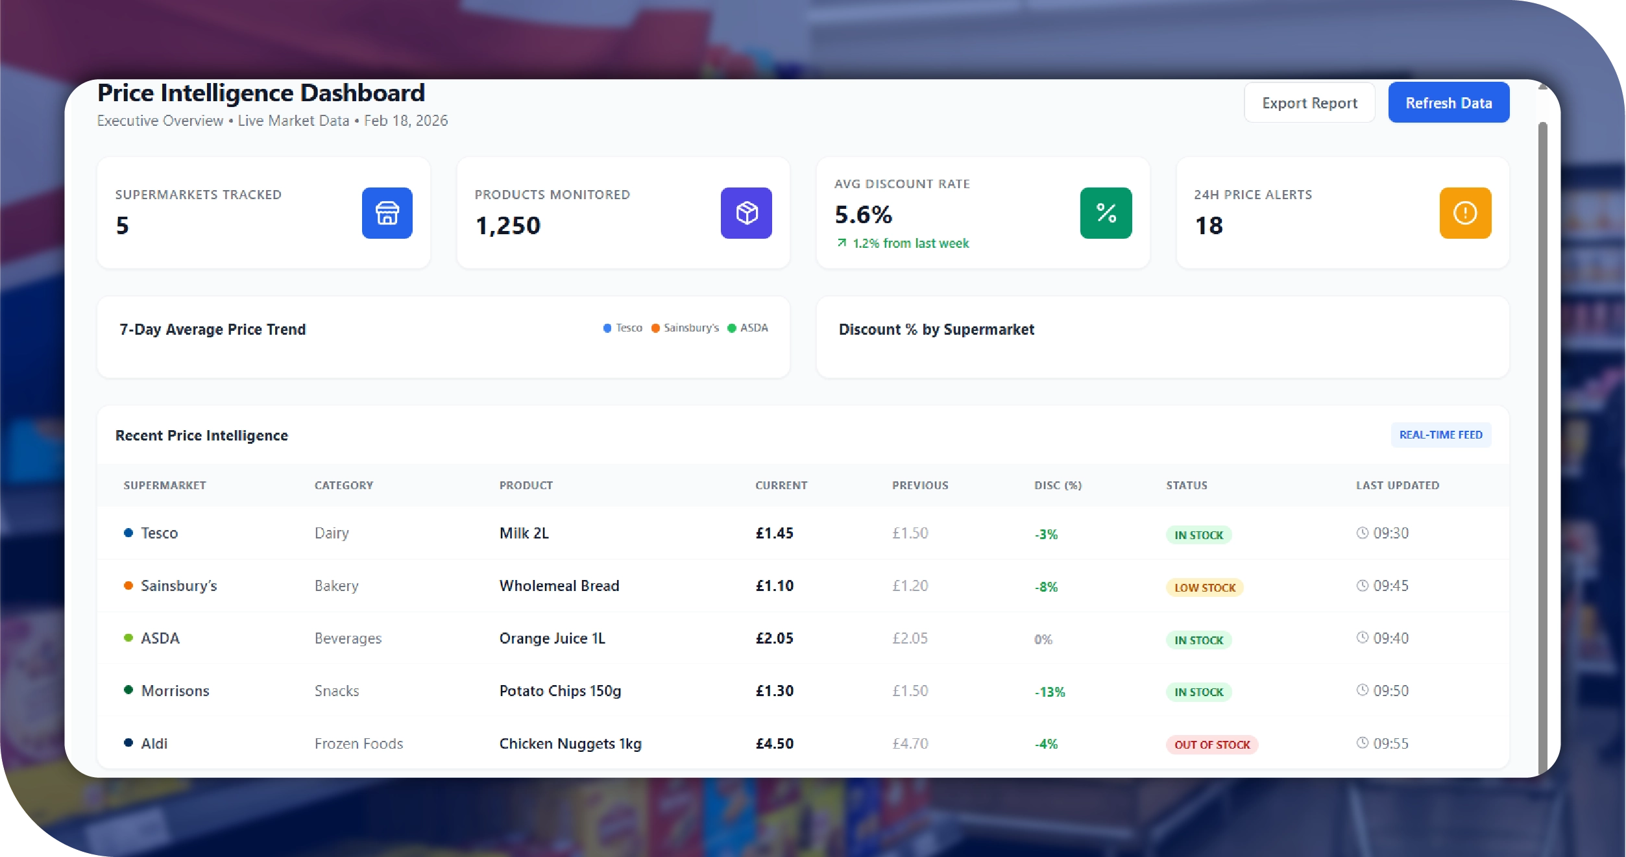Click the orange alert icon for Price Alerts
1626x857 pixels.
click(1465, 213)
